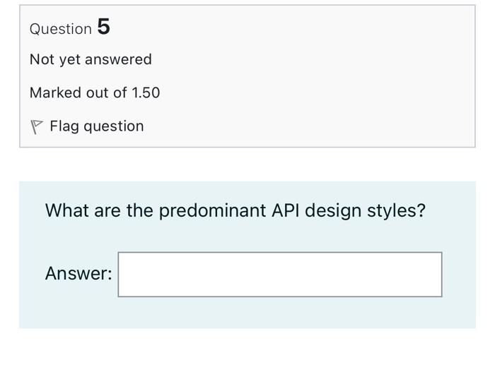Click the flag icon beside Flag question

point(36,127)
